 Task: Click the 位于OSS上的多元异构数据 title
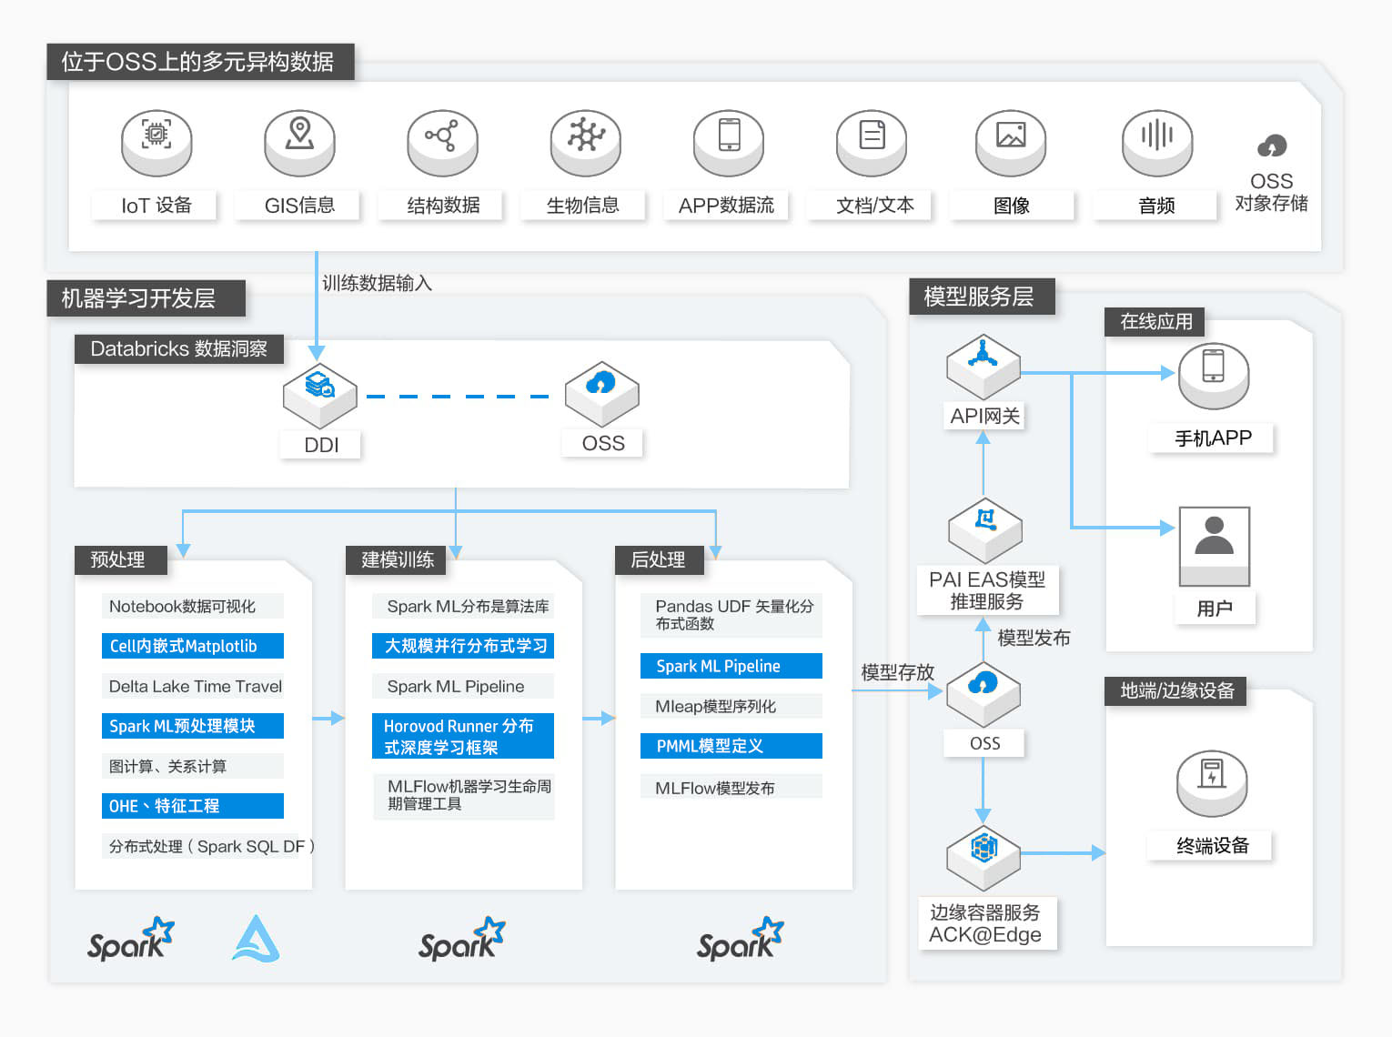200,62
